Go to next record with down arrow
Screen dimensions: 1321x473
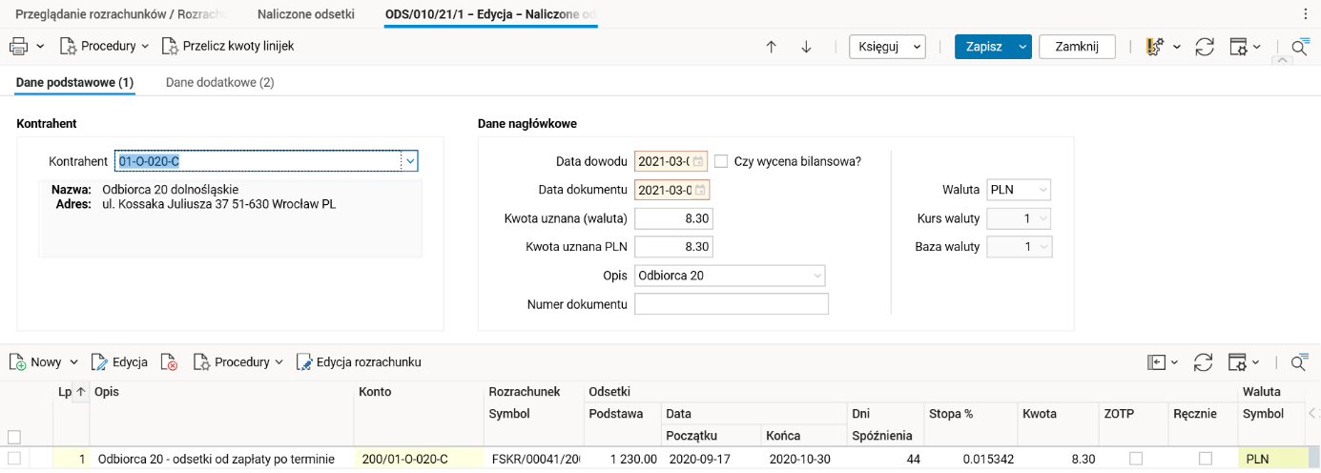coord(806,47)
